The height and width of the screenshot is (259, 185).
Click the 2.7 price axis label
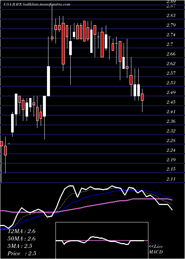pyautogui.click(x=170, y=44)
